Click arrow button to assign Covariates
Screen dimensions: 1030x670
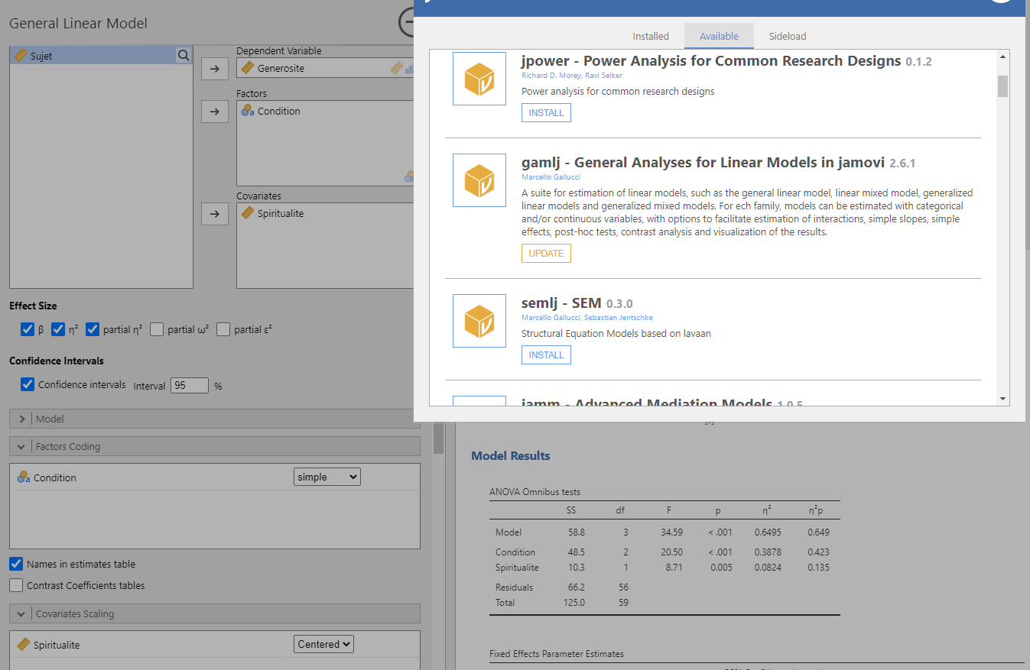coord(215,214)
